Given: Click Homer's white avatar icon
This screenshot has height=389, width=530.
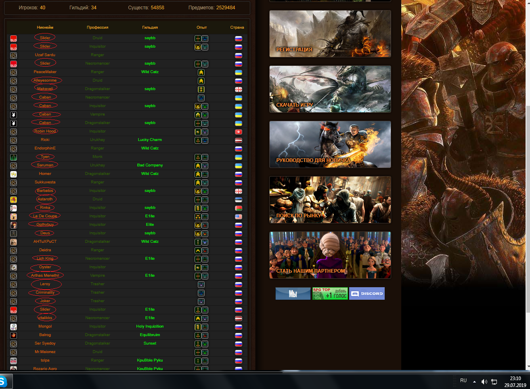Looking at the screenshot, I should [13, 174].
